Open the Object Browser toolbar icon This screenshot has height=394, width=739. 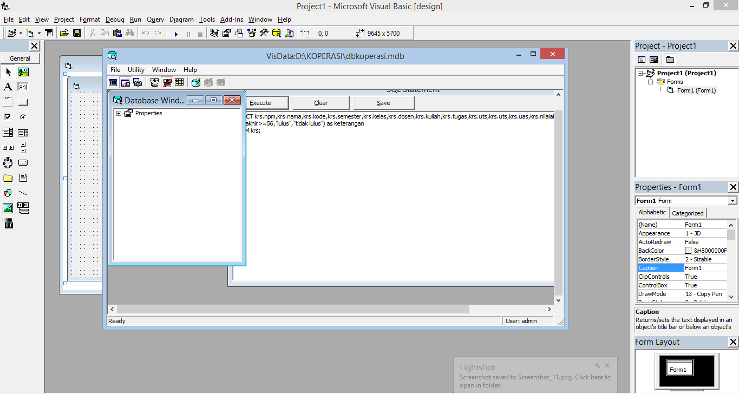(252, 34)
